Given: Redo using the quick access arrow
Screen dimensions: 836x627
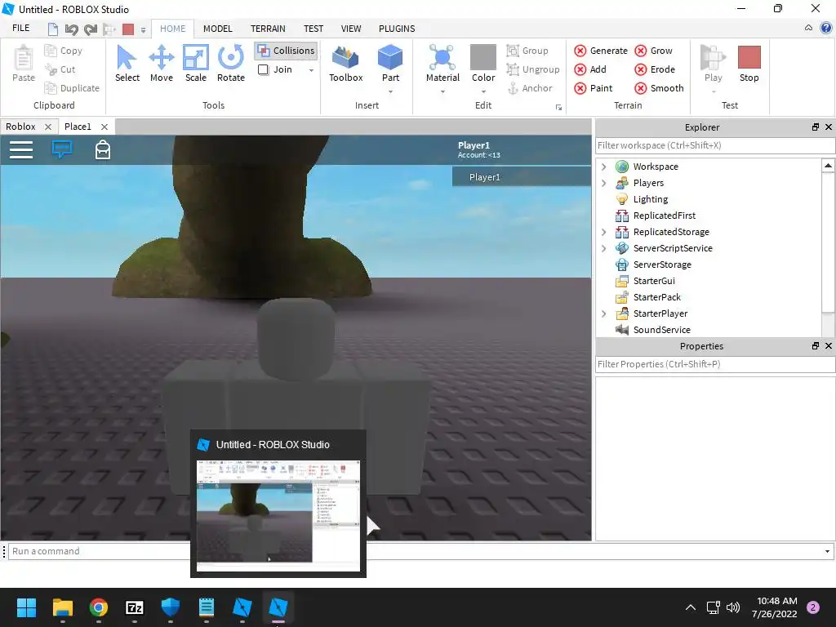Looking at the screenshot, I should point(90,29).
